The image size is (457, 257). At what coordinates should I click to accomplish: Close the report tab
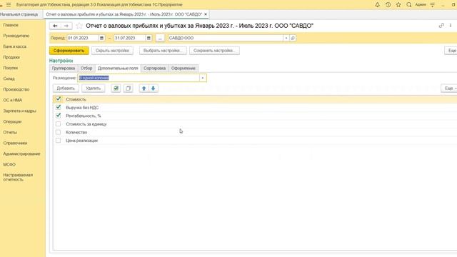click(206, 14)
